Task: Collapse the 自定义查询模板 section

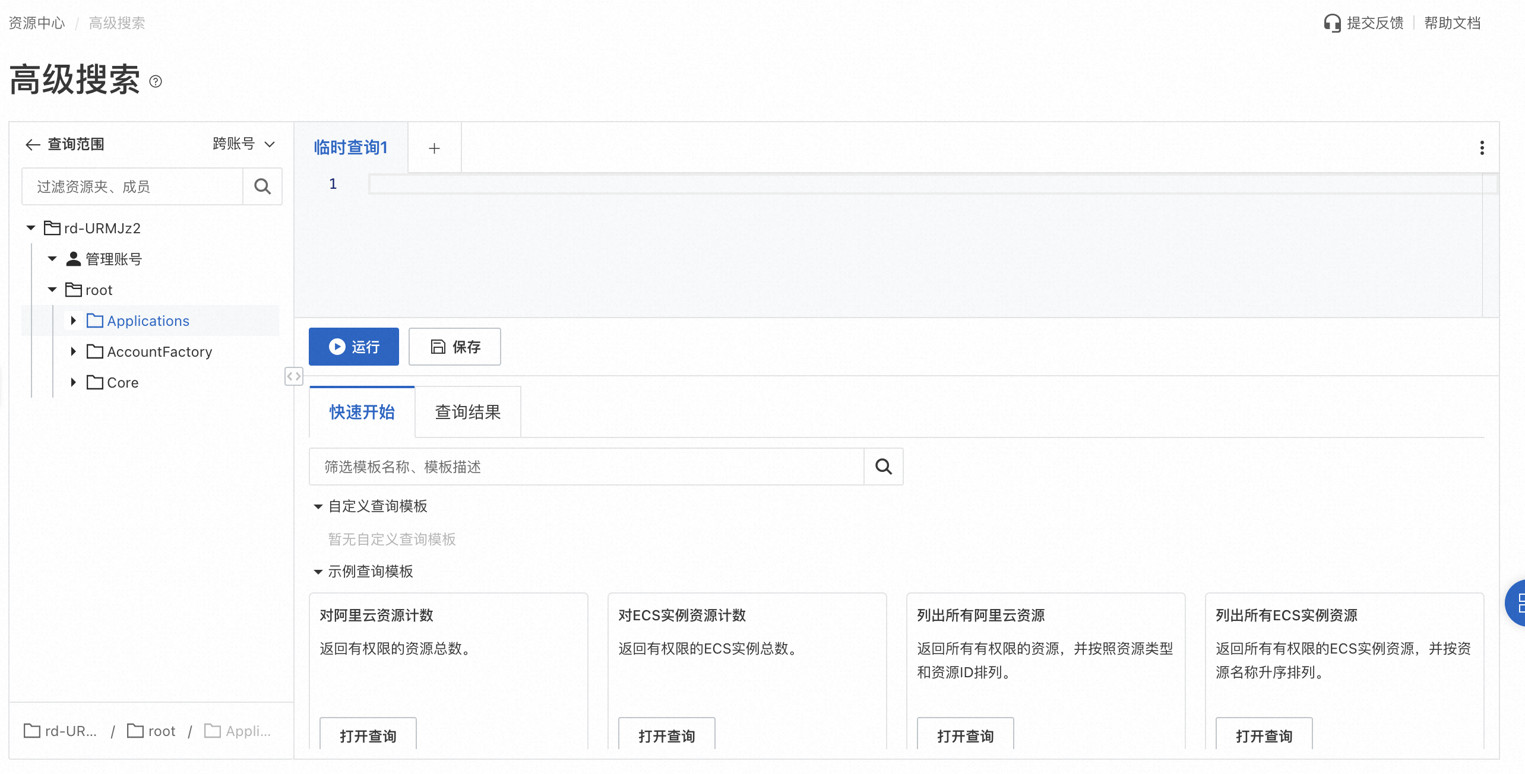Action: click(x=318, y=506)
